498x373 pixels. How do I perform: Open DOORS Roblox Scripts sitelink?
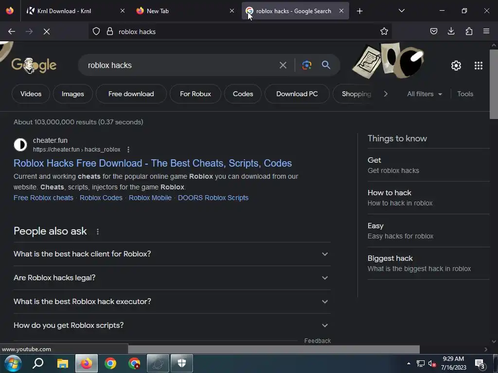point(213,198)
